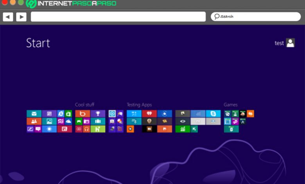305x184 pixels.
Task: Open the red Video tile
Action: (79, 129)
